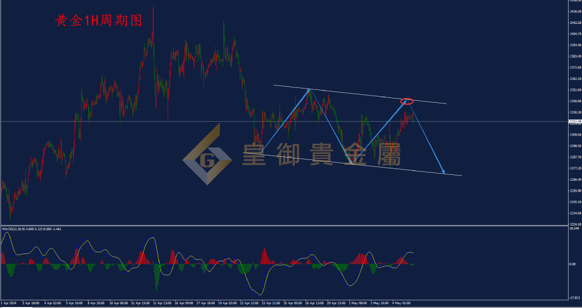Click the 2415.20 price axis label
Image resolution: width=582 pixels, height=308 pixels.
click(576, 23)
